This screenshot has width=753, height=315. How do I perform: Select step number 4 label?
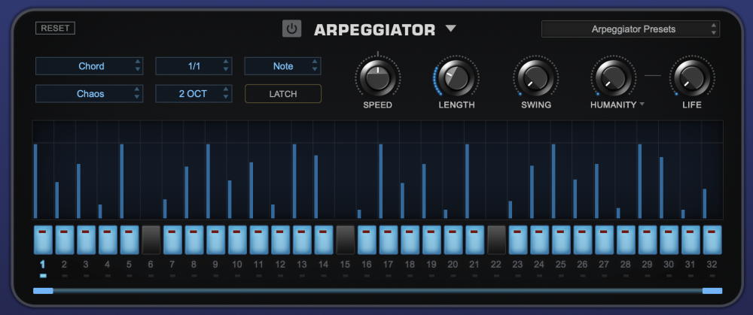point(107,264)
